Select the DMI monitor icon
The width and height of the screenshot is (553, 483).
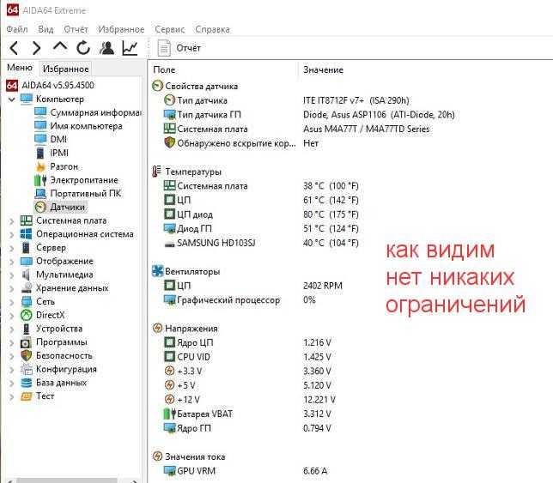[x=40, y=139]
